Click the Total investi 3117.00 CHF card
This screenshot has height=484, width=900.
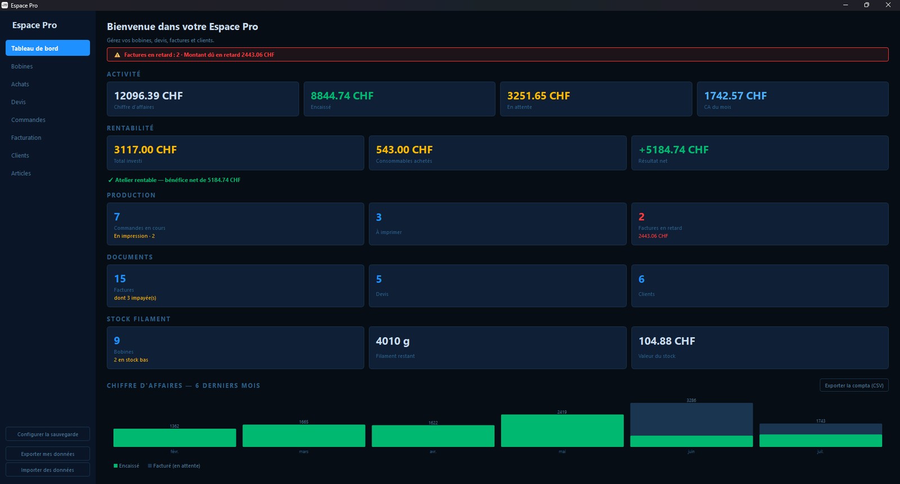pyautogui.click(x=235, y=153)
